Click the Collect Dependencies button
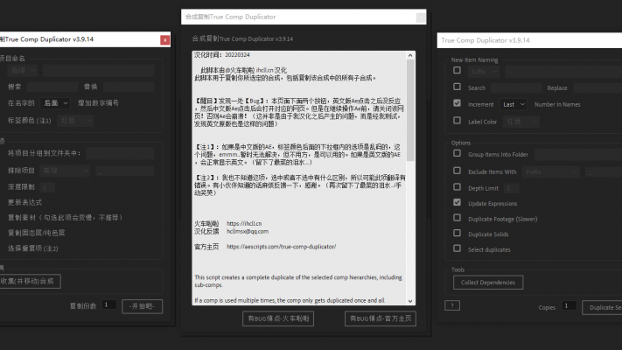The image size is (622, 350). point(490,282)
